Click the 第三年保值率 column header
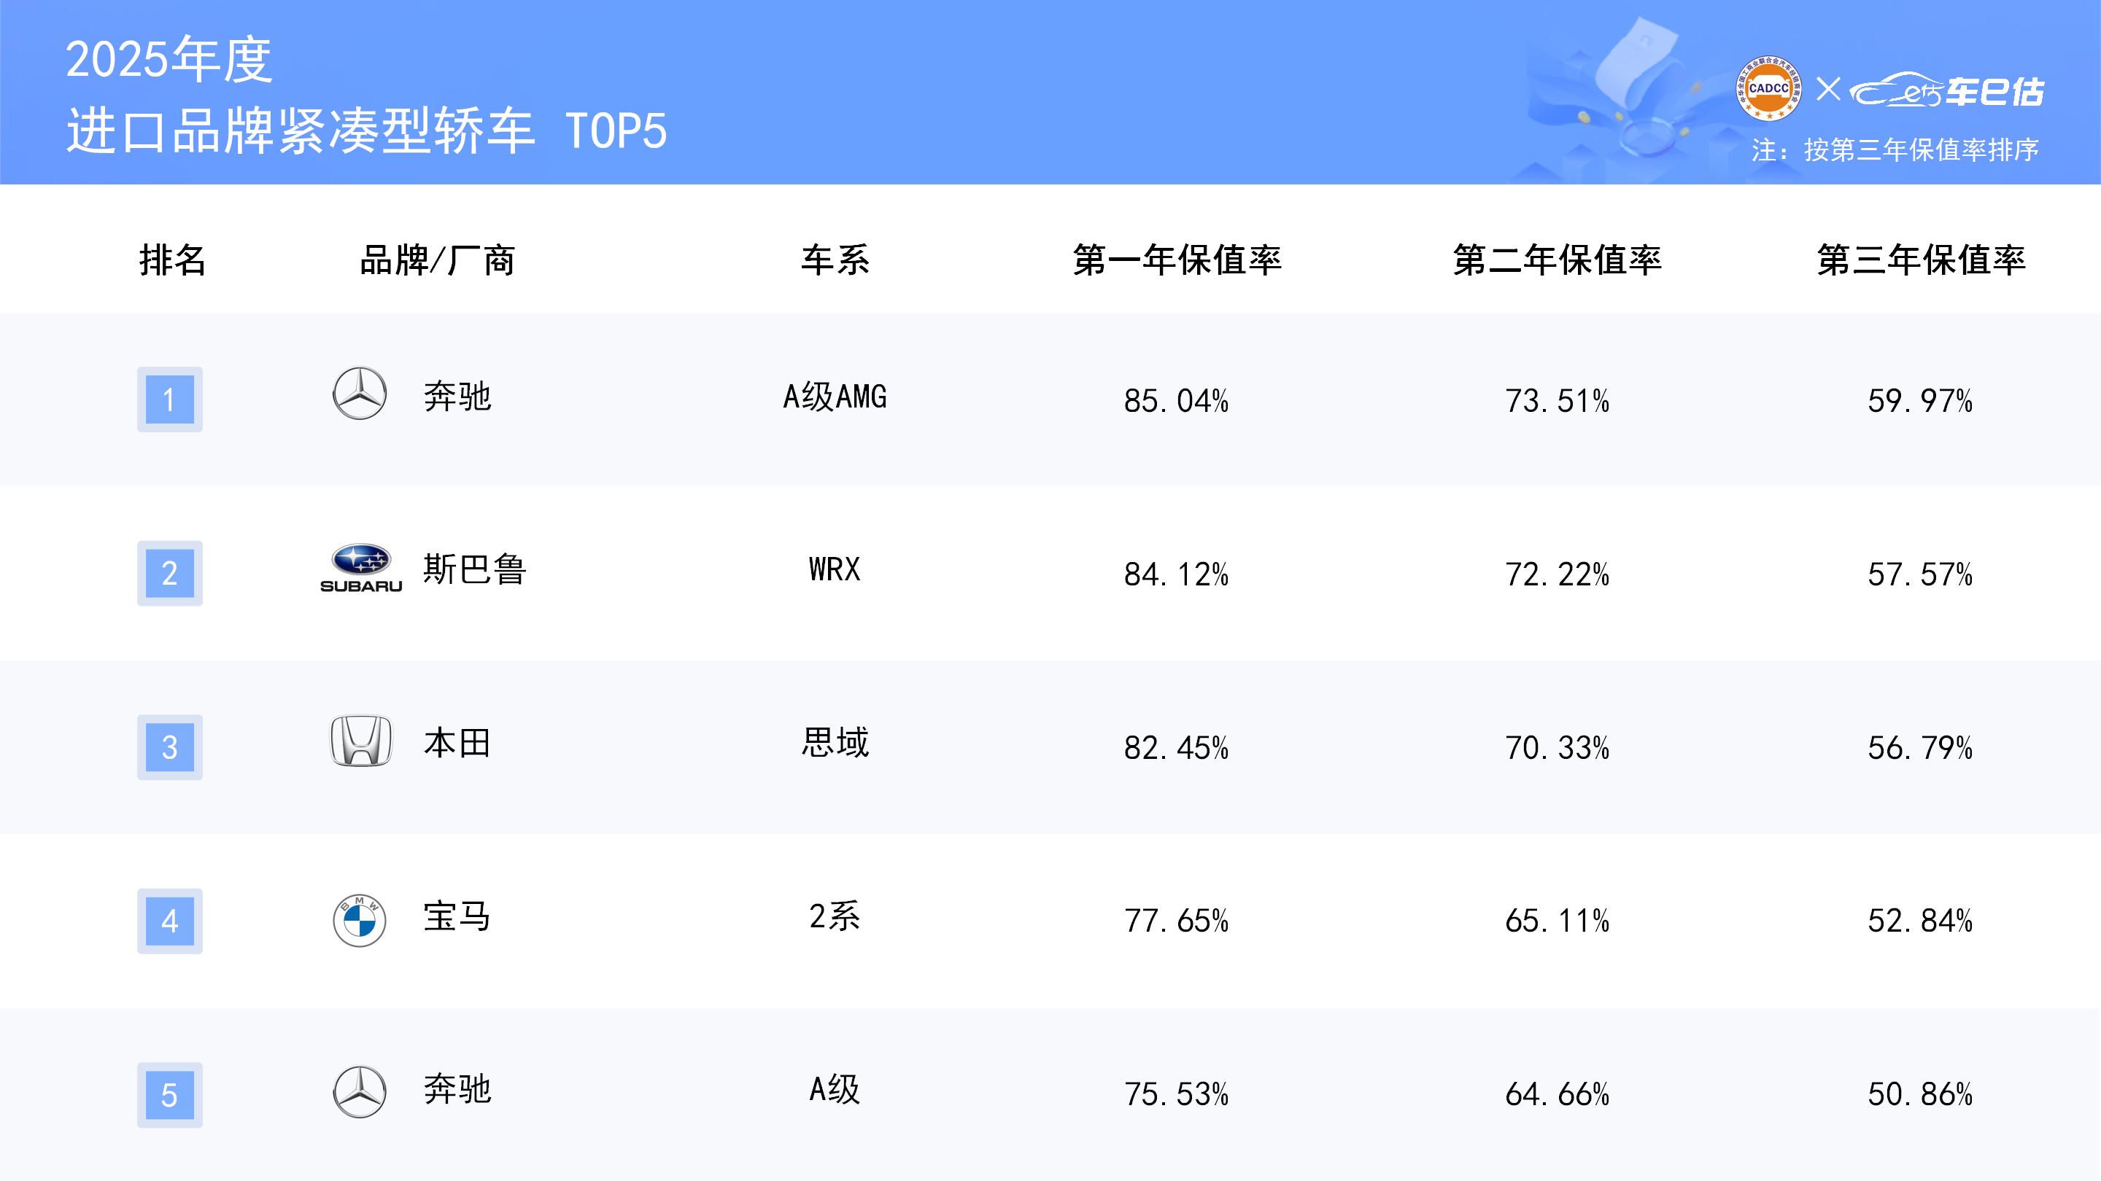 (x=1921, y=261)
